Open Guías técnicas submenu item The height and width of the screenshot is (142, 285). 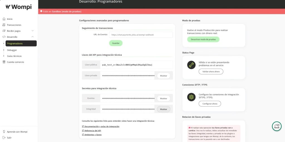[x=14, y=56]
